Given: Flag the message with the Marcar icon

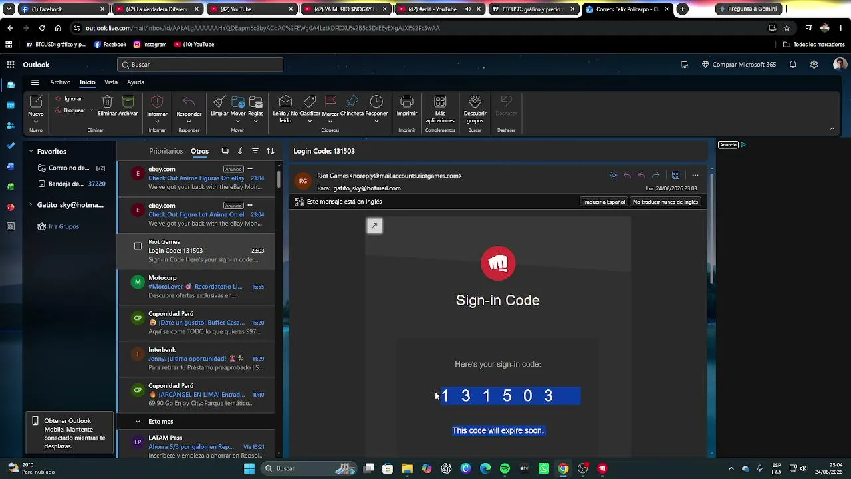Looking at the screenshot, I should 330,101.
